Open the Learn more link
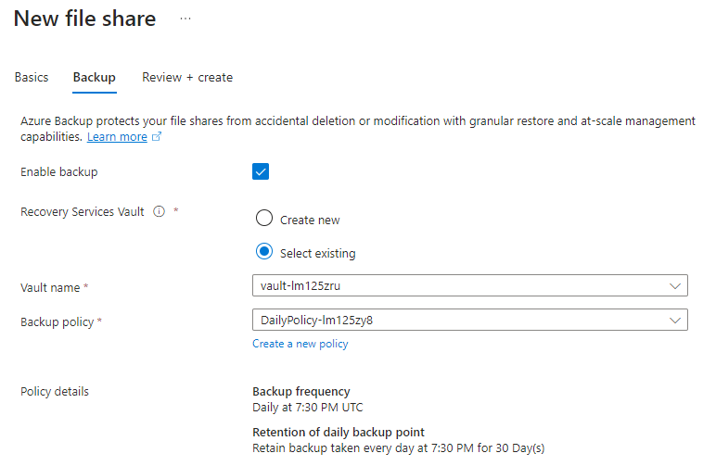703x466 pixels. pos(117,136)
